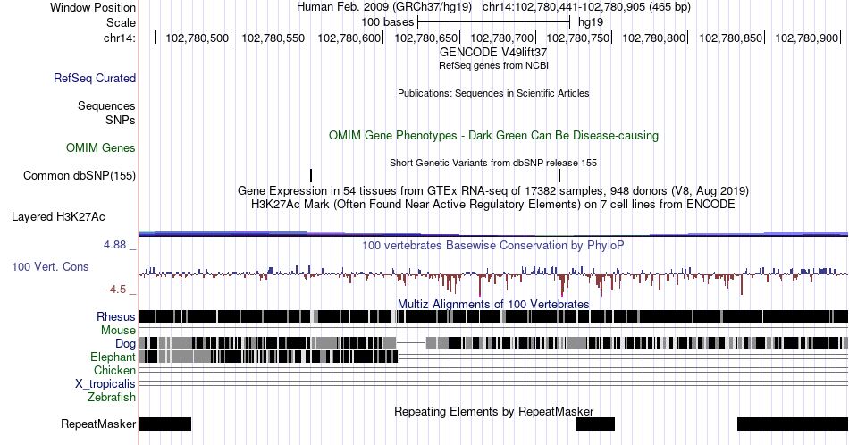Click the left dbSNP variant tick mark
Image resolution: width=849 pixels, height=445 pixels.
(x=311, y=175)
